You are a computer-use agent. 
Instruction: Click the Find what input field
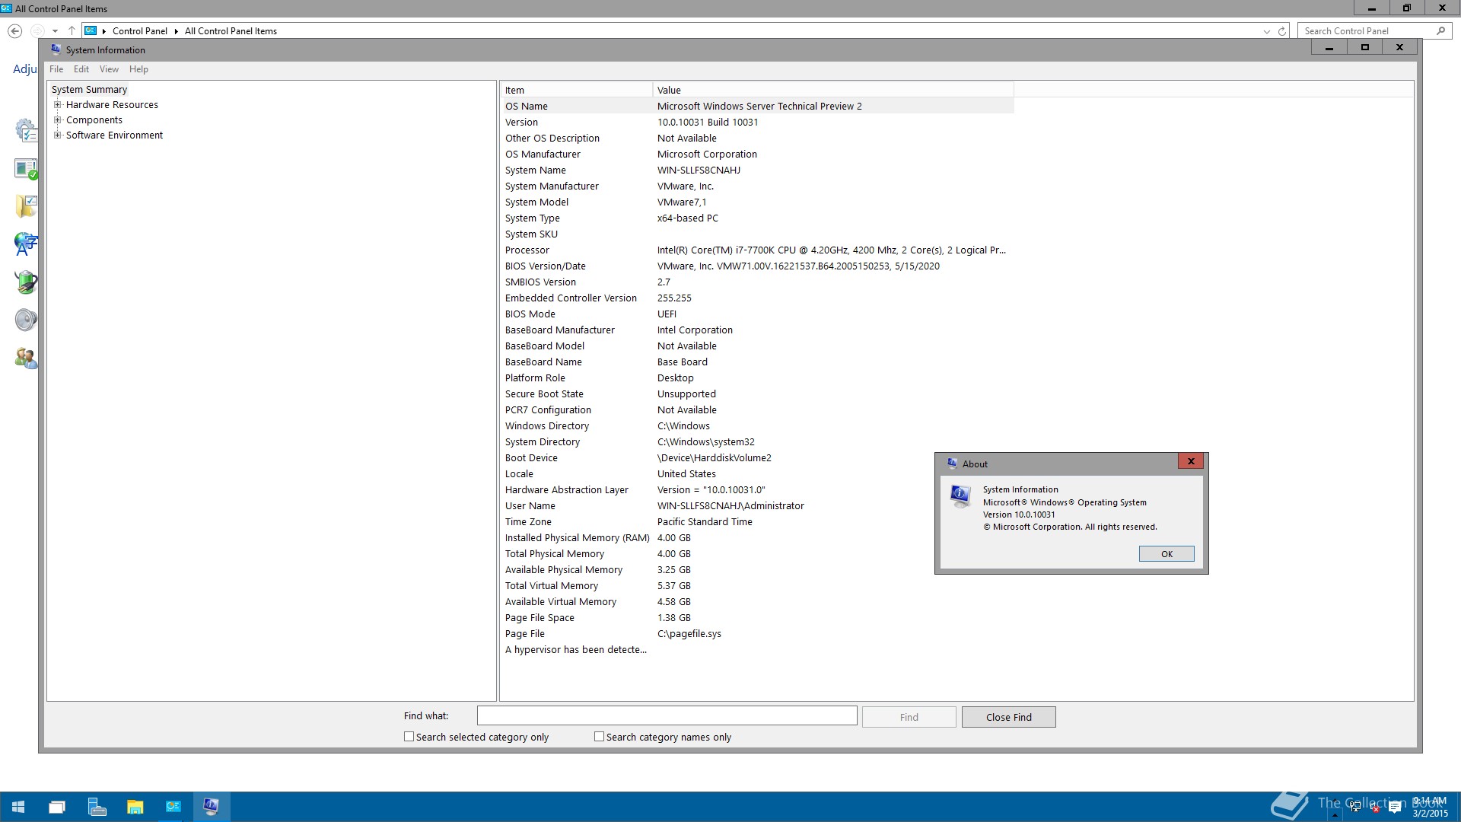coord(667,716)
